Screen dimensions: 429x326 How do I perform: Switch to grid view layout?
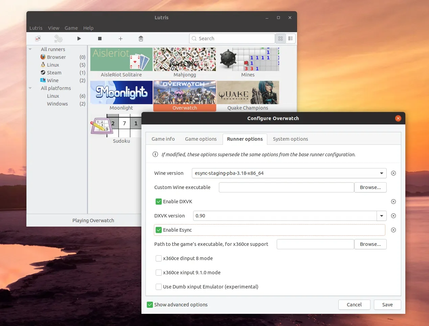280,39
